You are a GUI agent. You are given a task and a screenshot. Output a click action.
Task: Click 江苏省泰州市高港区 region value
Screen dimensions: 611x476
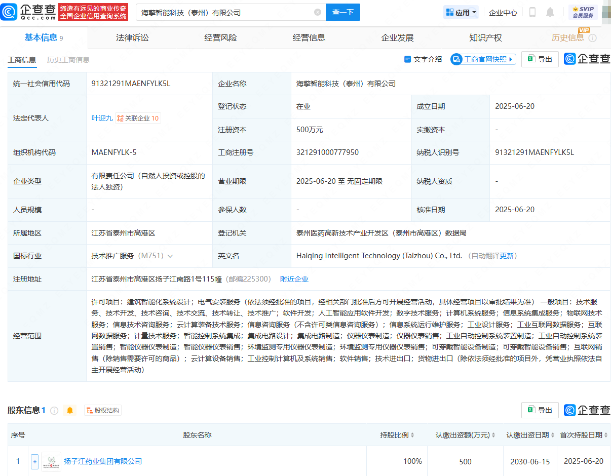point(123,233)
